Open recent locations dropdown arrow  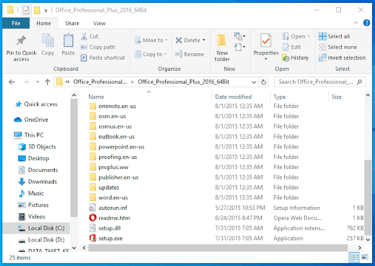point(37,82)
